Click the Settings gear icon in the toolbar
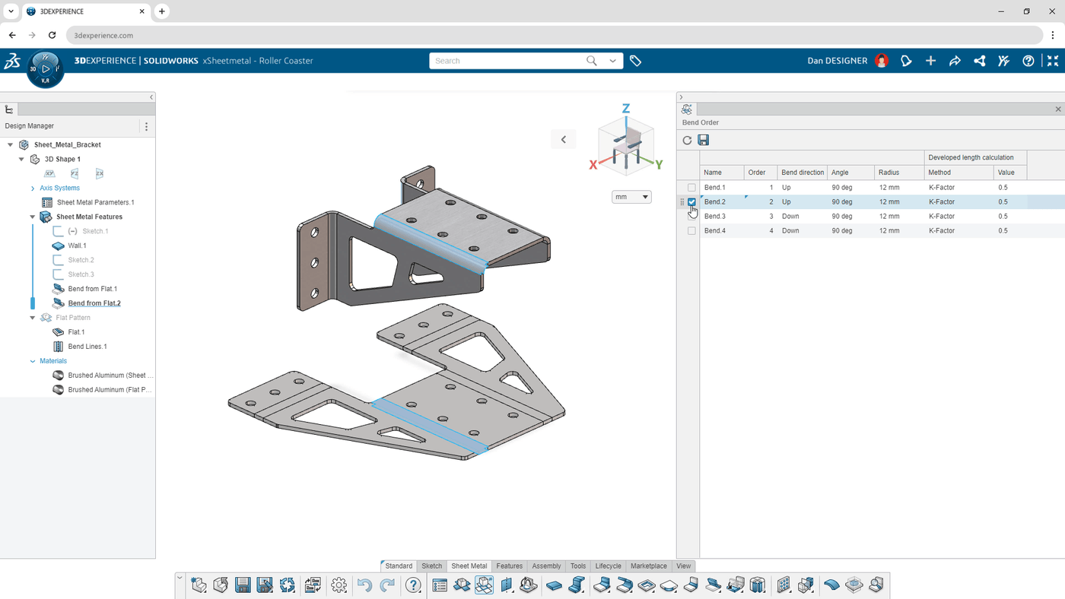This screenshot has height=599, width=1065. coord(338,585)
